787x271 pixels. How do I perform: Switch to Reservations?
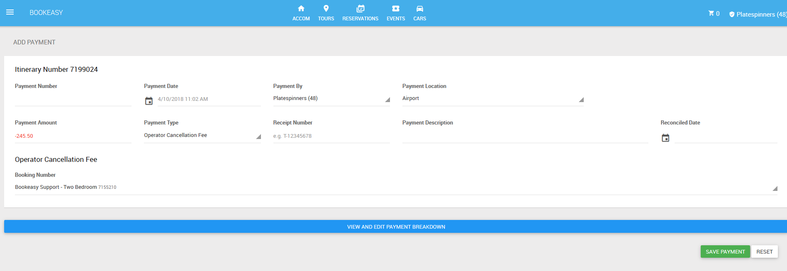pos(361,13)
